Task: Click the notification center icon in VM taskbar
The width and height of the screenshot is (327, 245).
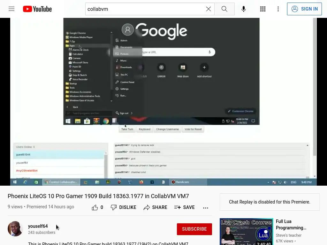Action: click(x=253, y=121)
